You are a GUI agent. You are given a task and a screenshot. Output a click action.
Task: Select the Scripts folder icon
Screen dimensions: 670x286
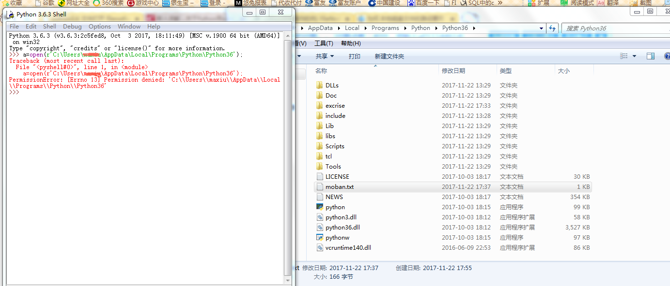point(320,146)
